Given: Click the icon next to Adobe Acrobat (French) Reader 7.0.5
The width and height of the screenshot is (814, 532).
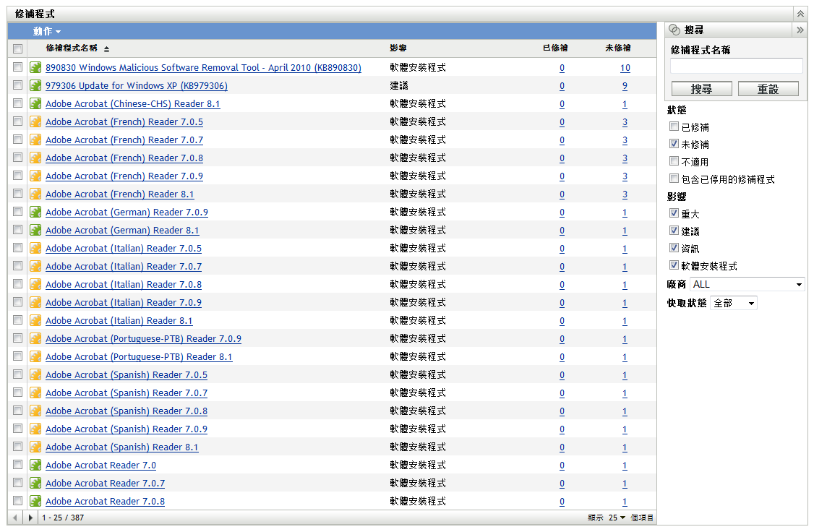Looking at the screenshot, I should 35,122.
